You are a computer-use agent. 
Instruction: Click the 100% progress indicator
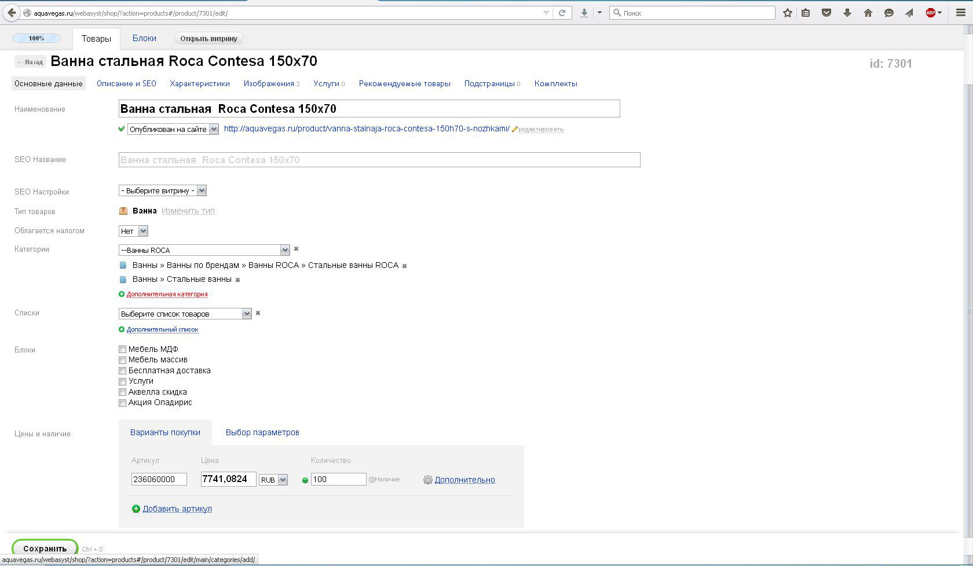[x=36, y=38]
